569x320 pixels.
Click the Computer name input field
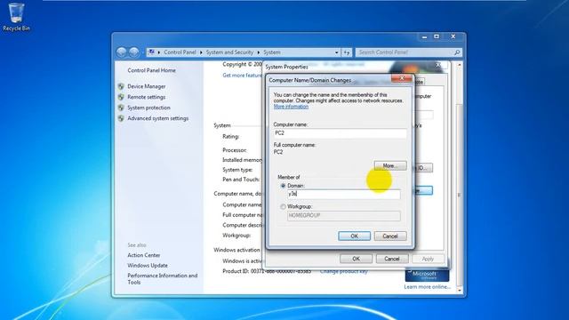pyautogui.click(x=340, y=133)
